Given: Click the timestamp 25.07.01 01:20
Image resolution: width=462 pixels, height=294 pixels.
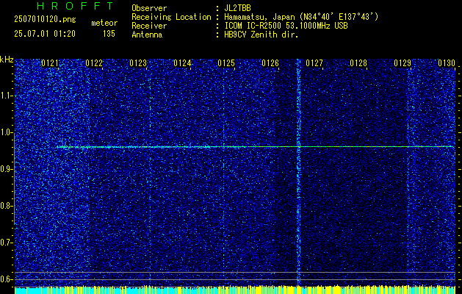Looking at the screenshot, I should coord(45,34).
